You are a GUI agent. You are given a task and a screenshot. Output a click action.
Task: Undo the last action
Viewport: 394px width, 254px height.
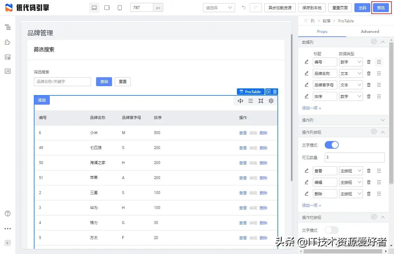point(244,8)
